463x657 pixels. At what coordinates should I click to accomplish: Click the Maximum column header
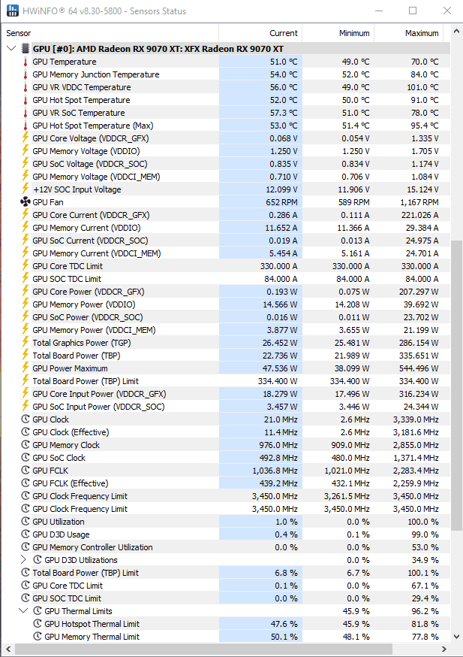coord(408,33)
